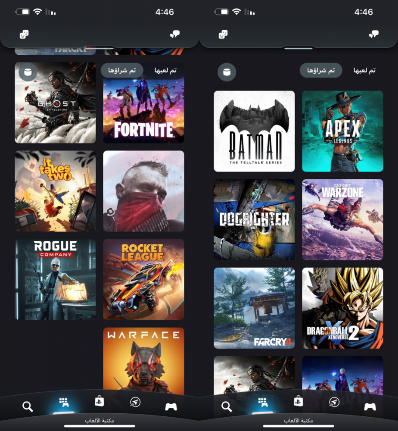This screenshot has height=431, width=398.
Task: Open the Call of Duty Warzone tile
Action: 342,220
